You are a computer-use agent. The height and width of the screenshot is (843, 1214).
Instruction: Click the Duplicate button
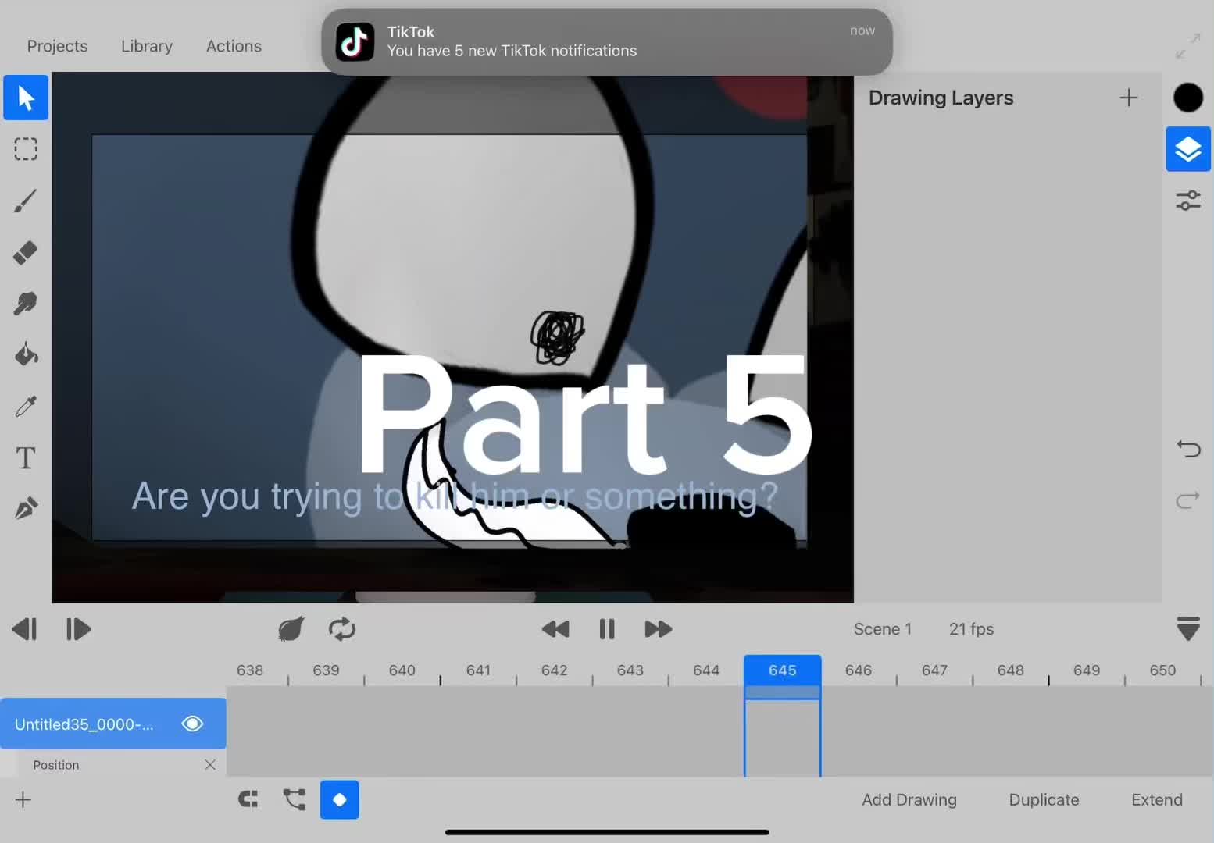pos(1044,799)
